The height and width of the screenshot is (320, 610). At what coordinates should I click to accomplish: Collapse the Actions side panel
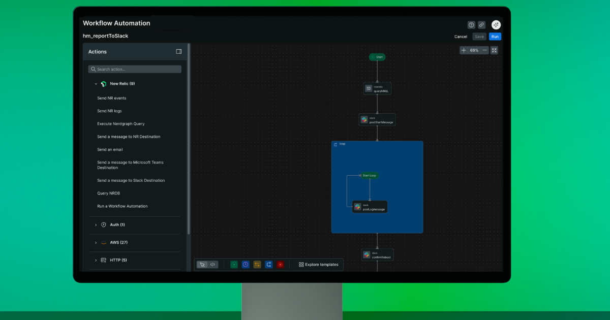coord(178,51)
